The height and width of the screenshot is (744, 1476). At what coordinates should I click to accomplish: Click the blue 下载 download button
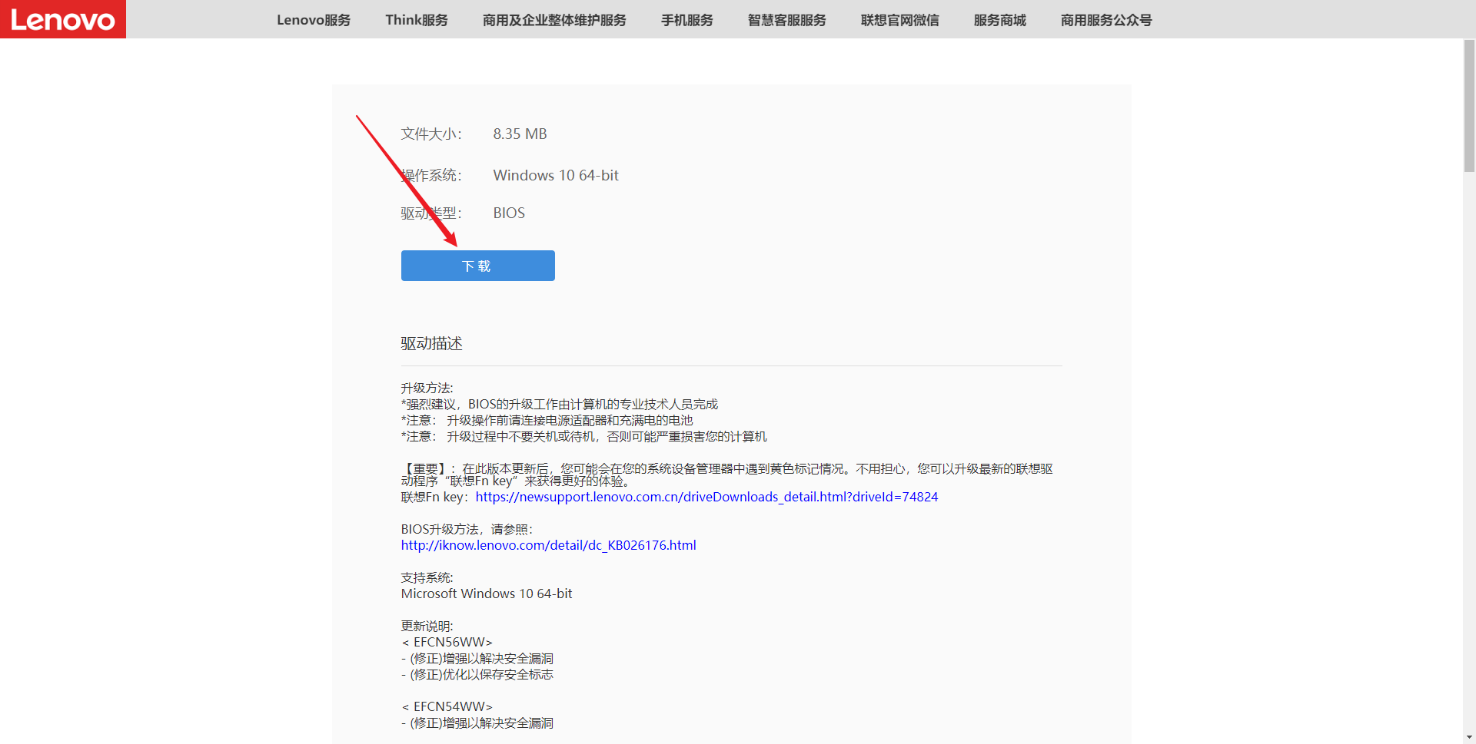477,266
